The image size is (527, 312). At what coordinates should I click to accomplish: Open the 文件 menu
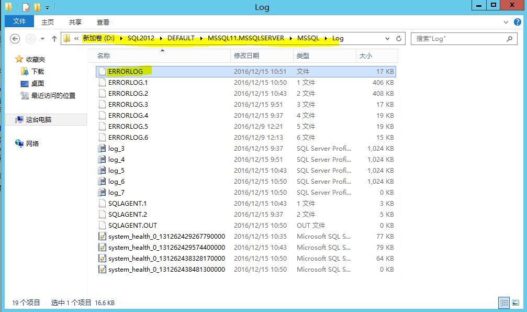click(x=19, y=21)
